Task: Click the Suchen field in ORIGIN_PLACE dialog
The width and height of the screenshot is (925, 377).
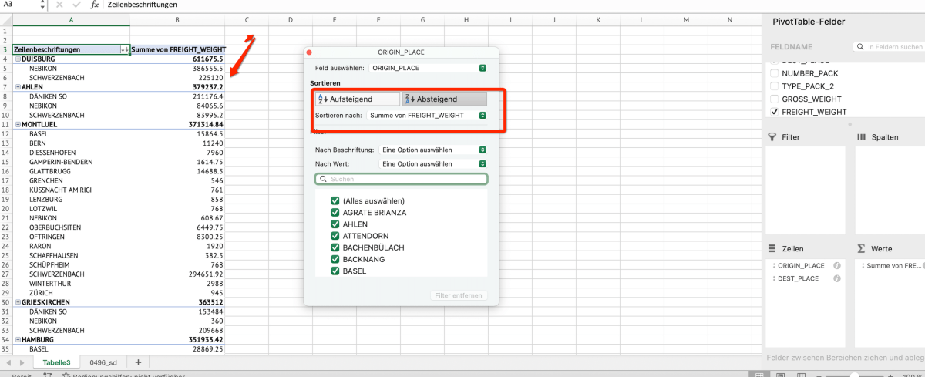Action: pyautogui.click(x=401, y=179)
